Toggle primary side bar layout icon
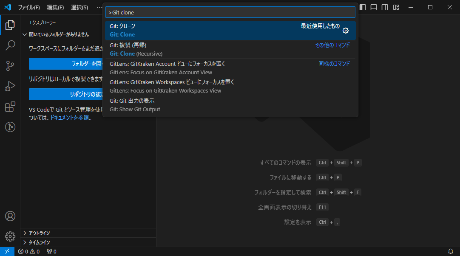This screenshot has height=256, width=460. [x=363, y=7]
